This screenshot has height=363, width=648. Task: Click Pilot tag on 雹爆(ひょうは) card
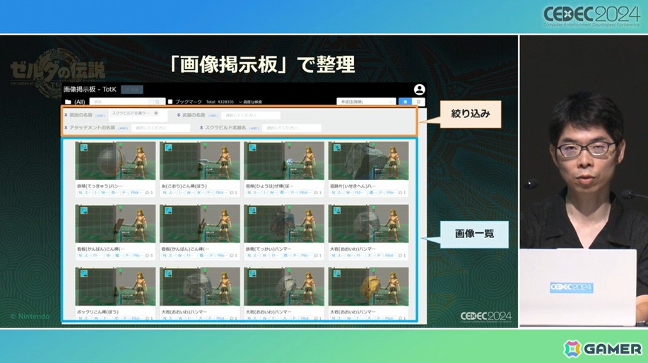305,193
